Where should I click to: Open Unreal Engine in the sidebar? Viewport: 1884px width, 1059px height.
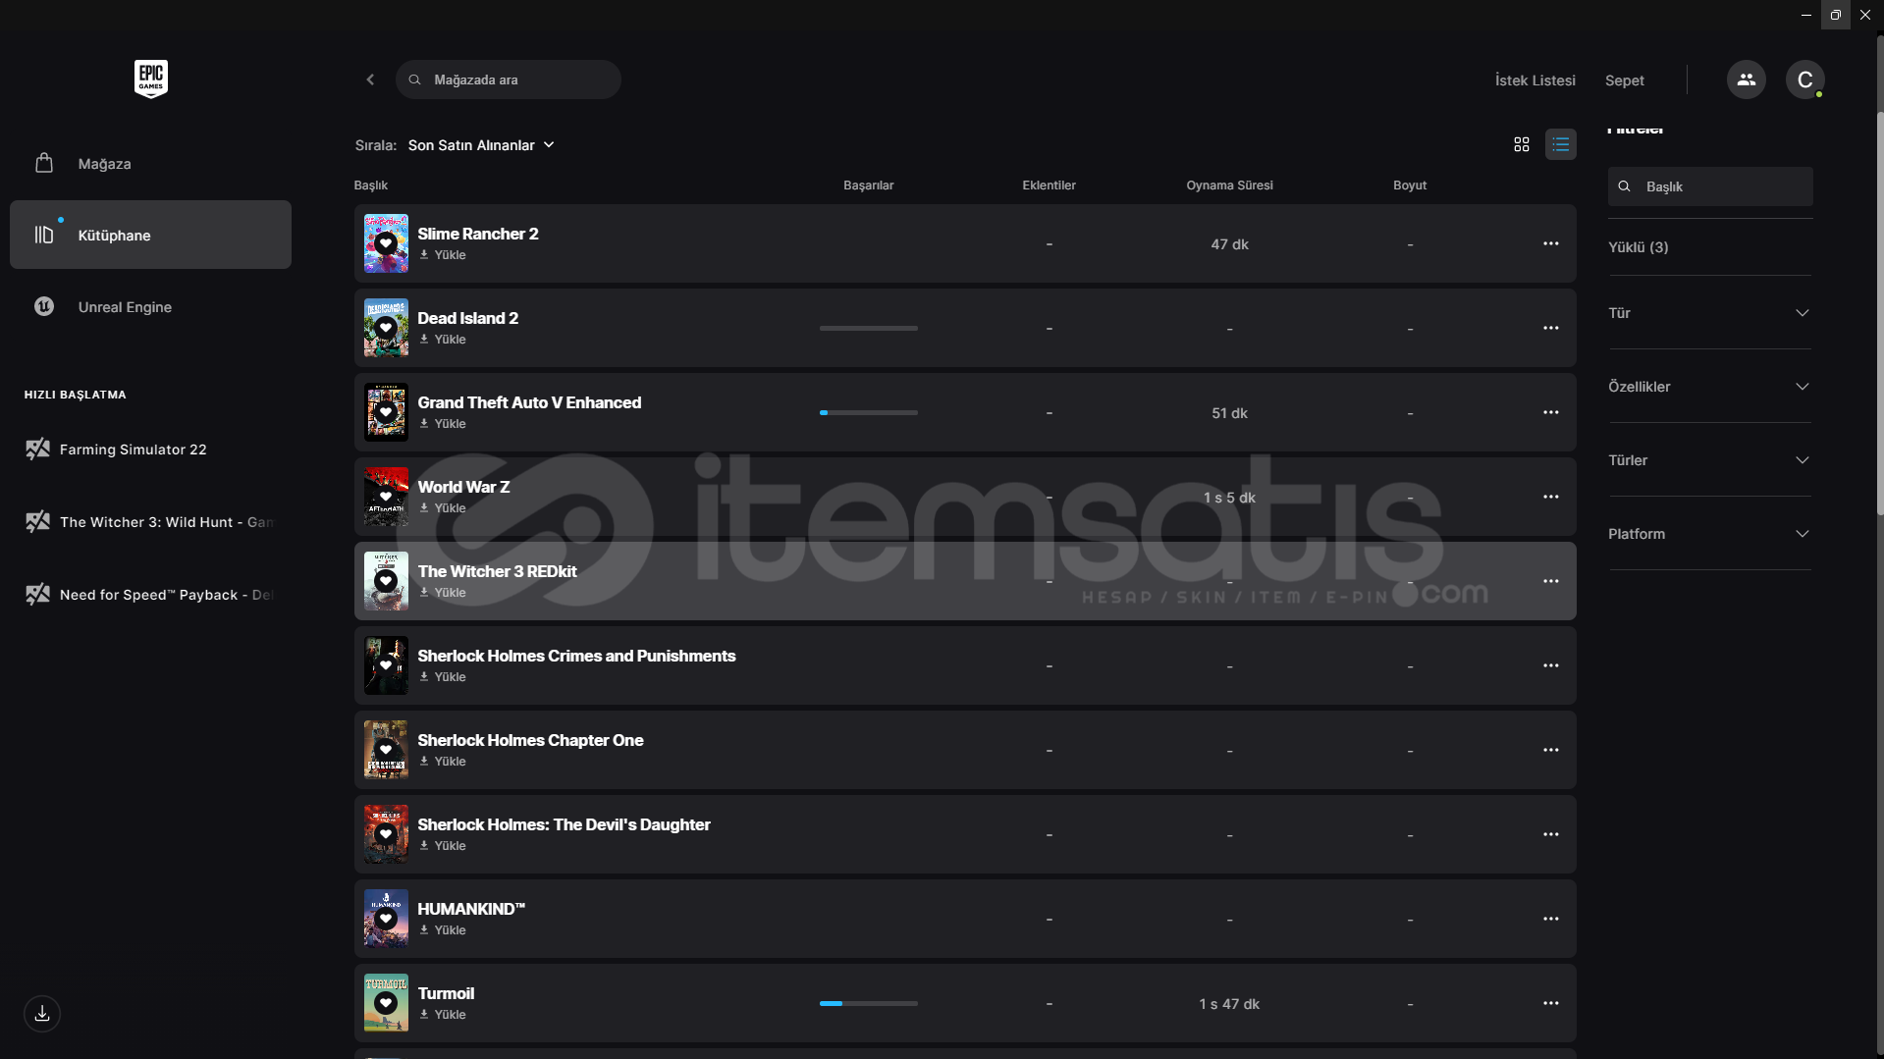(x=150, y=307)
